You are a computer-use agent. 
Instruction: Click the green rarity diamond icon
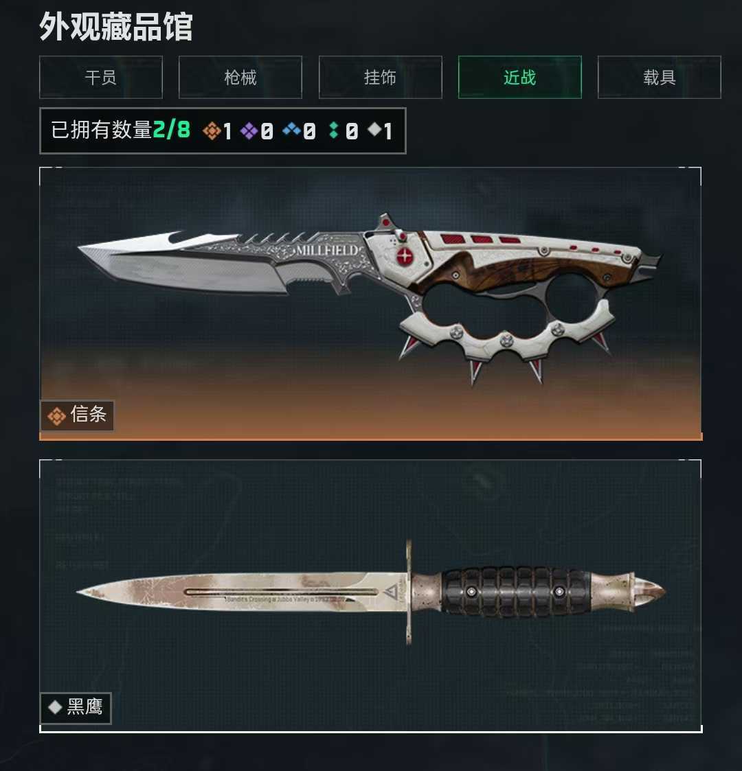point(334,130)
